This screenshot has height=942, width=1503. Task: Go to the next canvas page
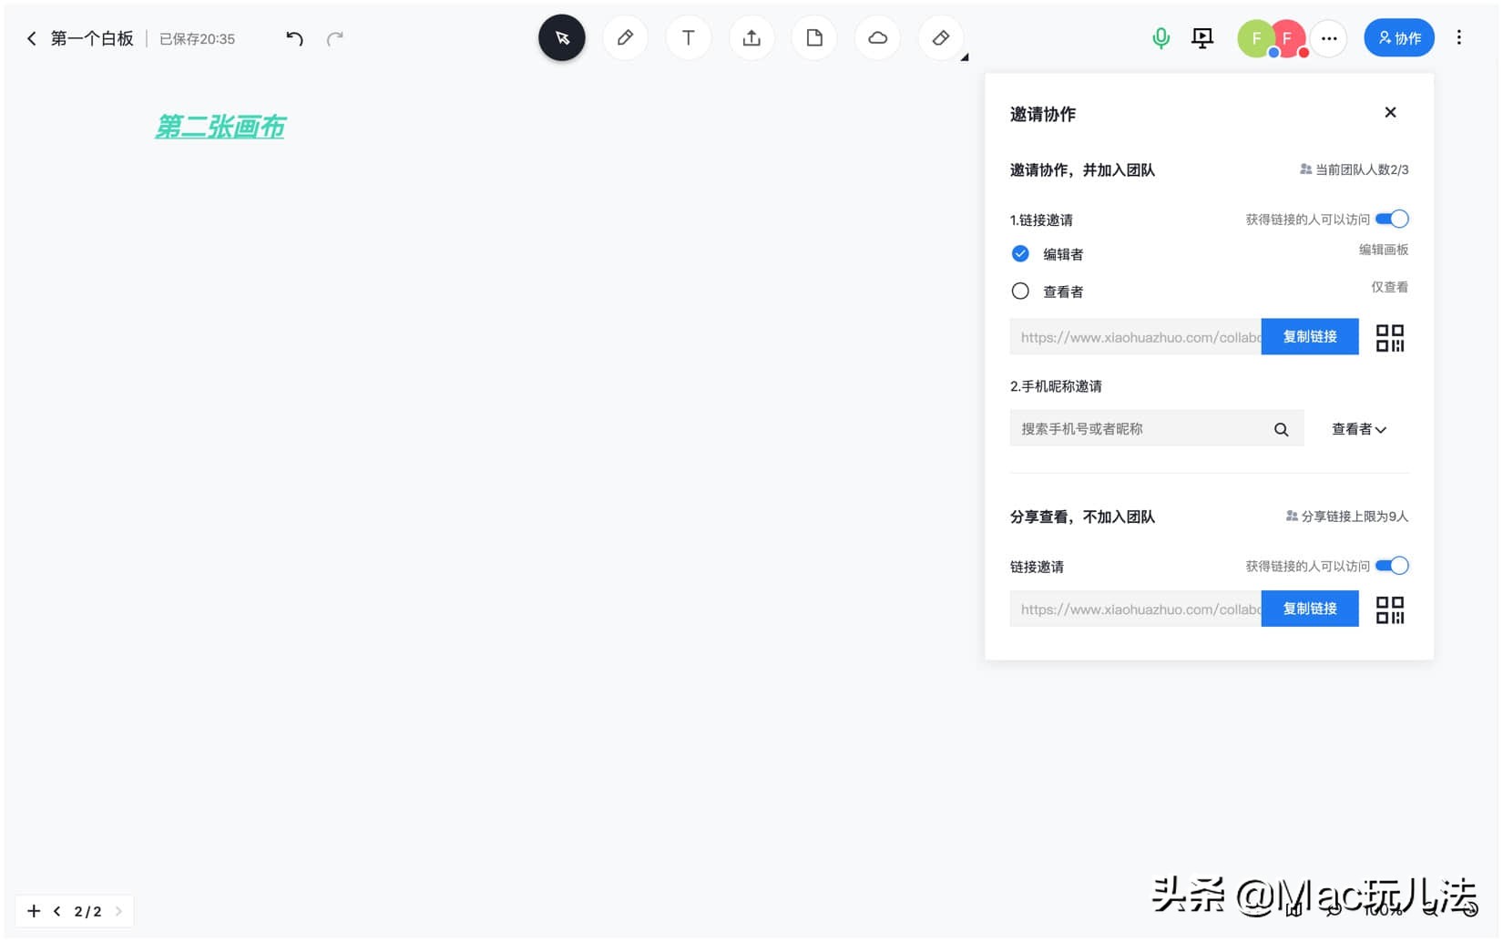click(118, 911)
